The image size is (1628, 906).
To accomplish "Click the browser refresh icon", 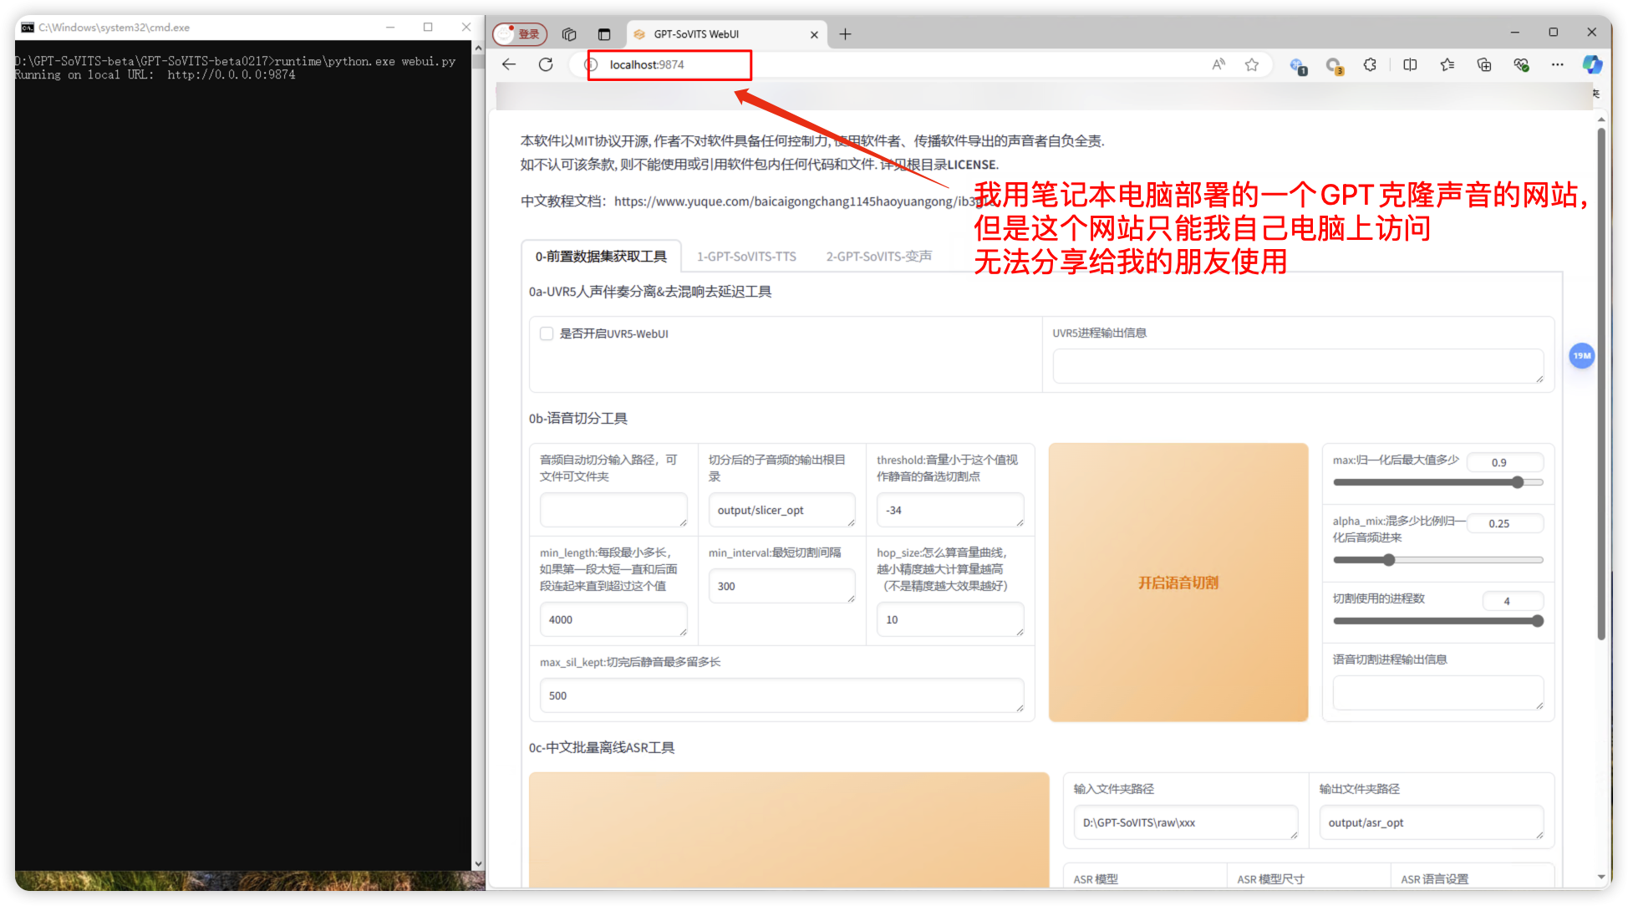I will click(546, 64).
